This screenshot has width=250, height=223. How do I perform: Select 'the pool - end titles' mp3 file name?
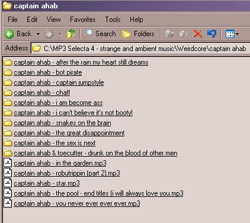point(98,193)
